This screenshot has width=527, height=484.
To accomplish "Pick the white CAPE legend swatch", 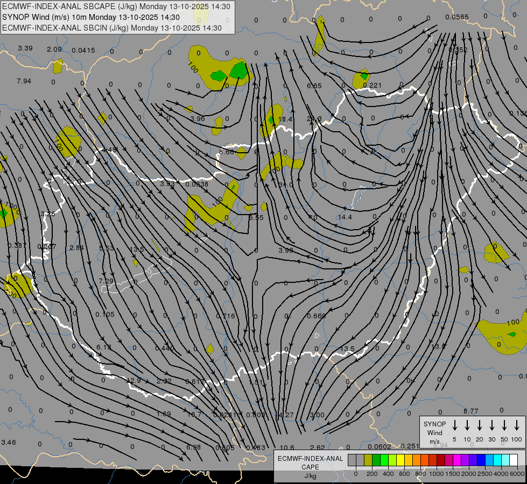I will 514,460.
